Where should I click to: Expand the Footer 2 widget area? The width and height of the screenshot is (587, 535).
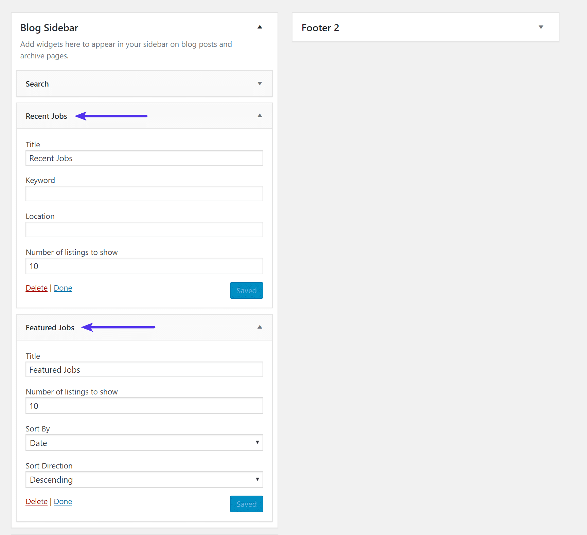coord(541,27)
